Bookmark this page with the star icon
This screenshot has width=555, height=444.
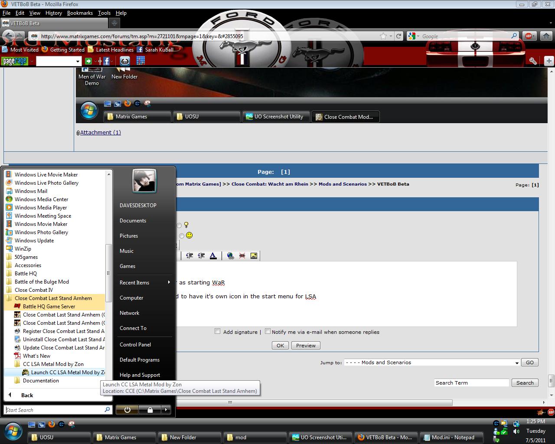tap(383, 36)
